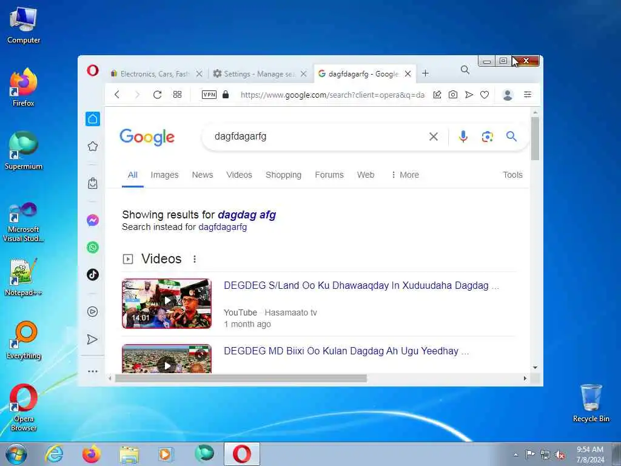Open WhatsApp in the sidebar
Viewport: 621px width, 466px height.
tap(93, 248)
